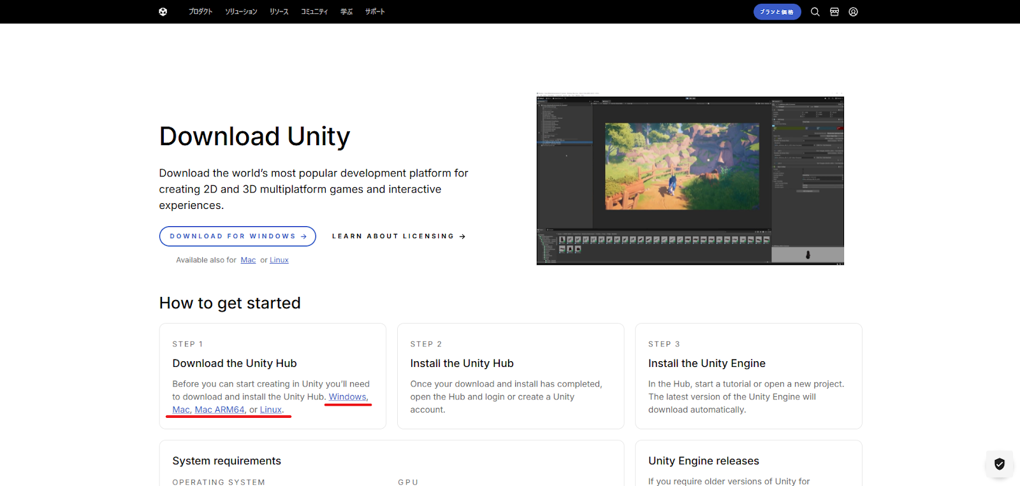Click the プランと価格 button

(776, 11)
